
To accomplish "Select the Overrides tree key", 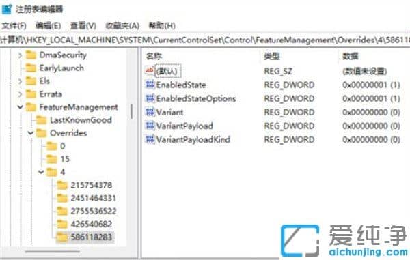I will click(x=68, y=133).
